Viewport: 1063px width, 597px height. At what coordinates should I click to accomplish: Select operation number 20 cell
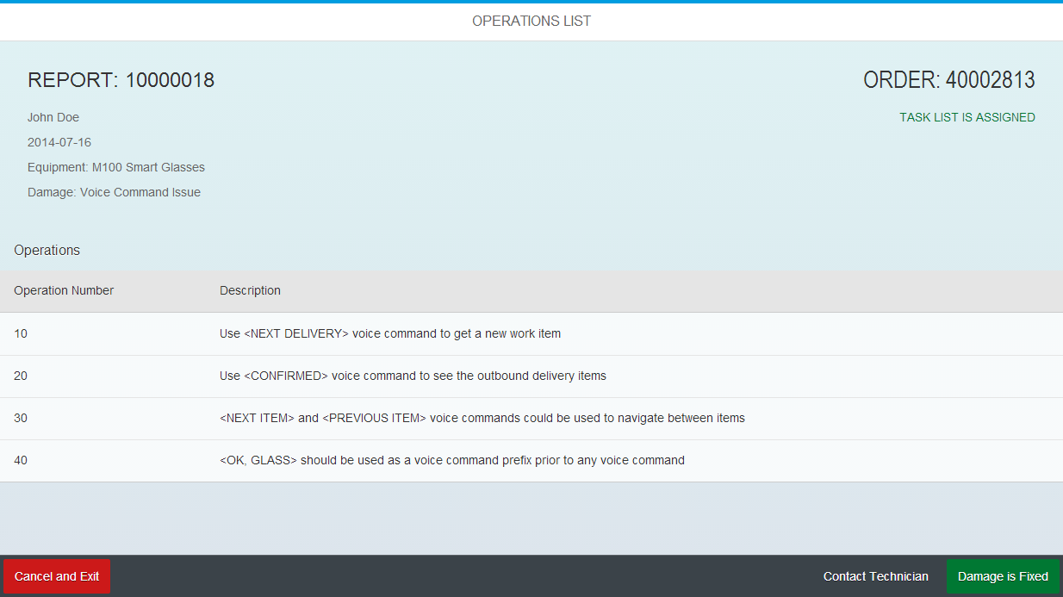[21, 376]
